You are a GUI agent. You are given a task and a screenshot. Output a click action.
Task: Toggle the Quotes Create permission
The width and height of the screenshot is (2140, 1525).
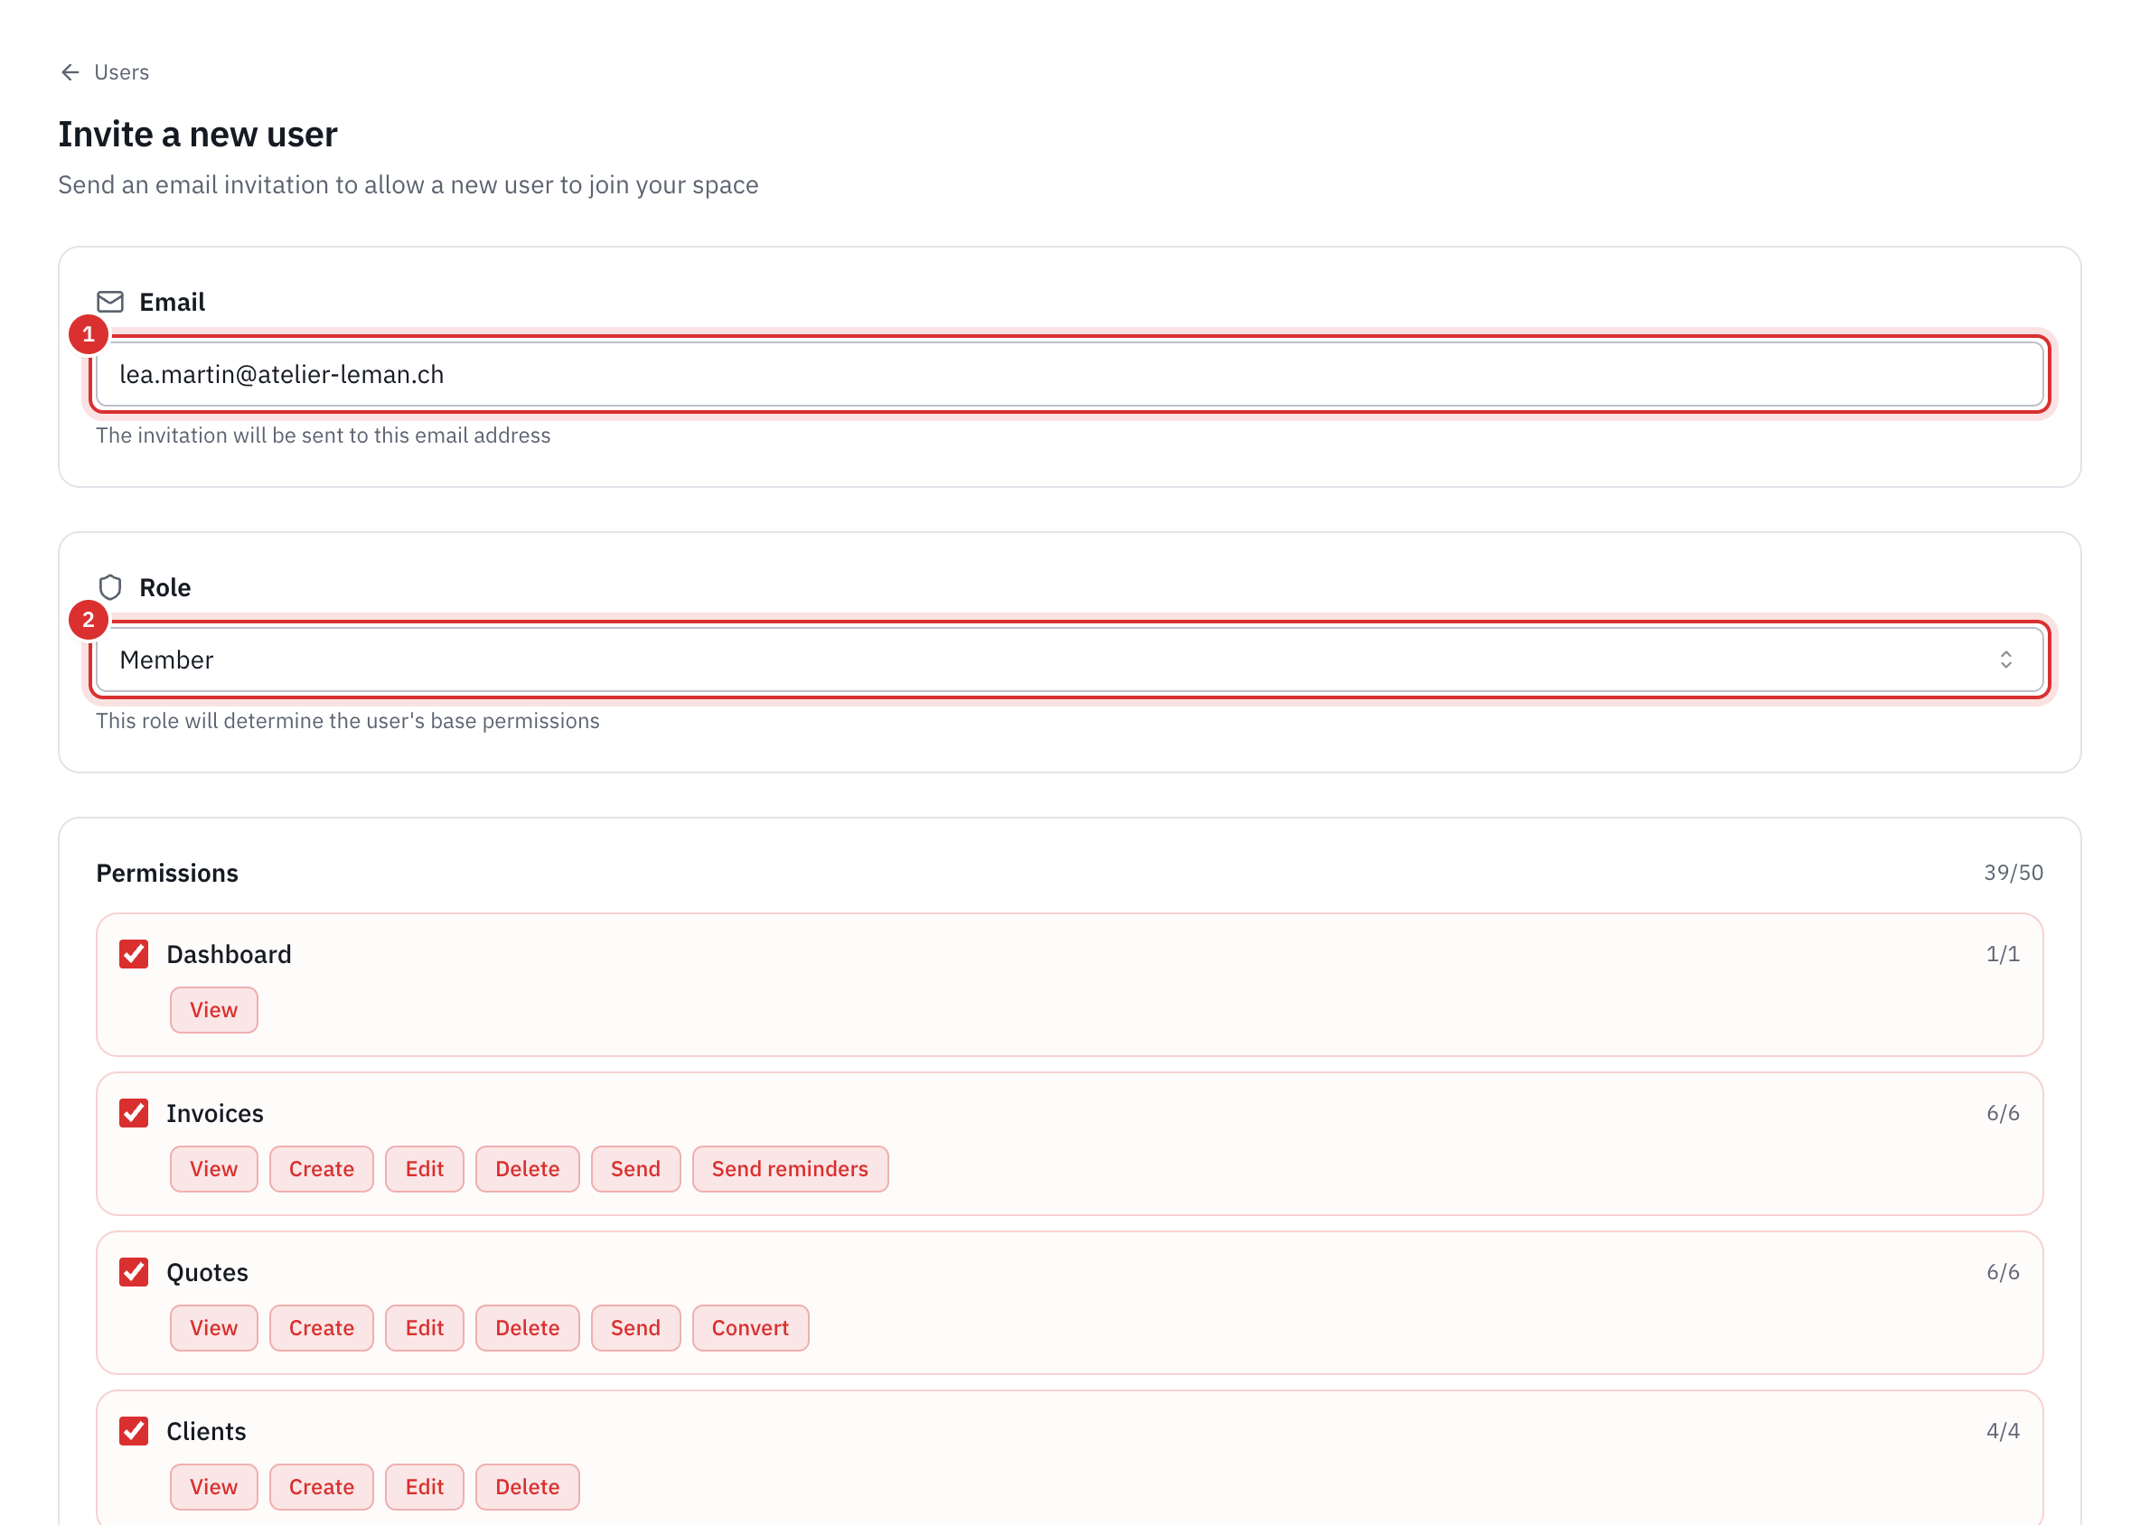tap(322, 1327)
